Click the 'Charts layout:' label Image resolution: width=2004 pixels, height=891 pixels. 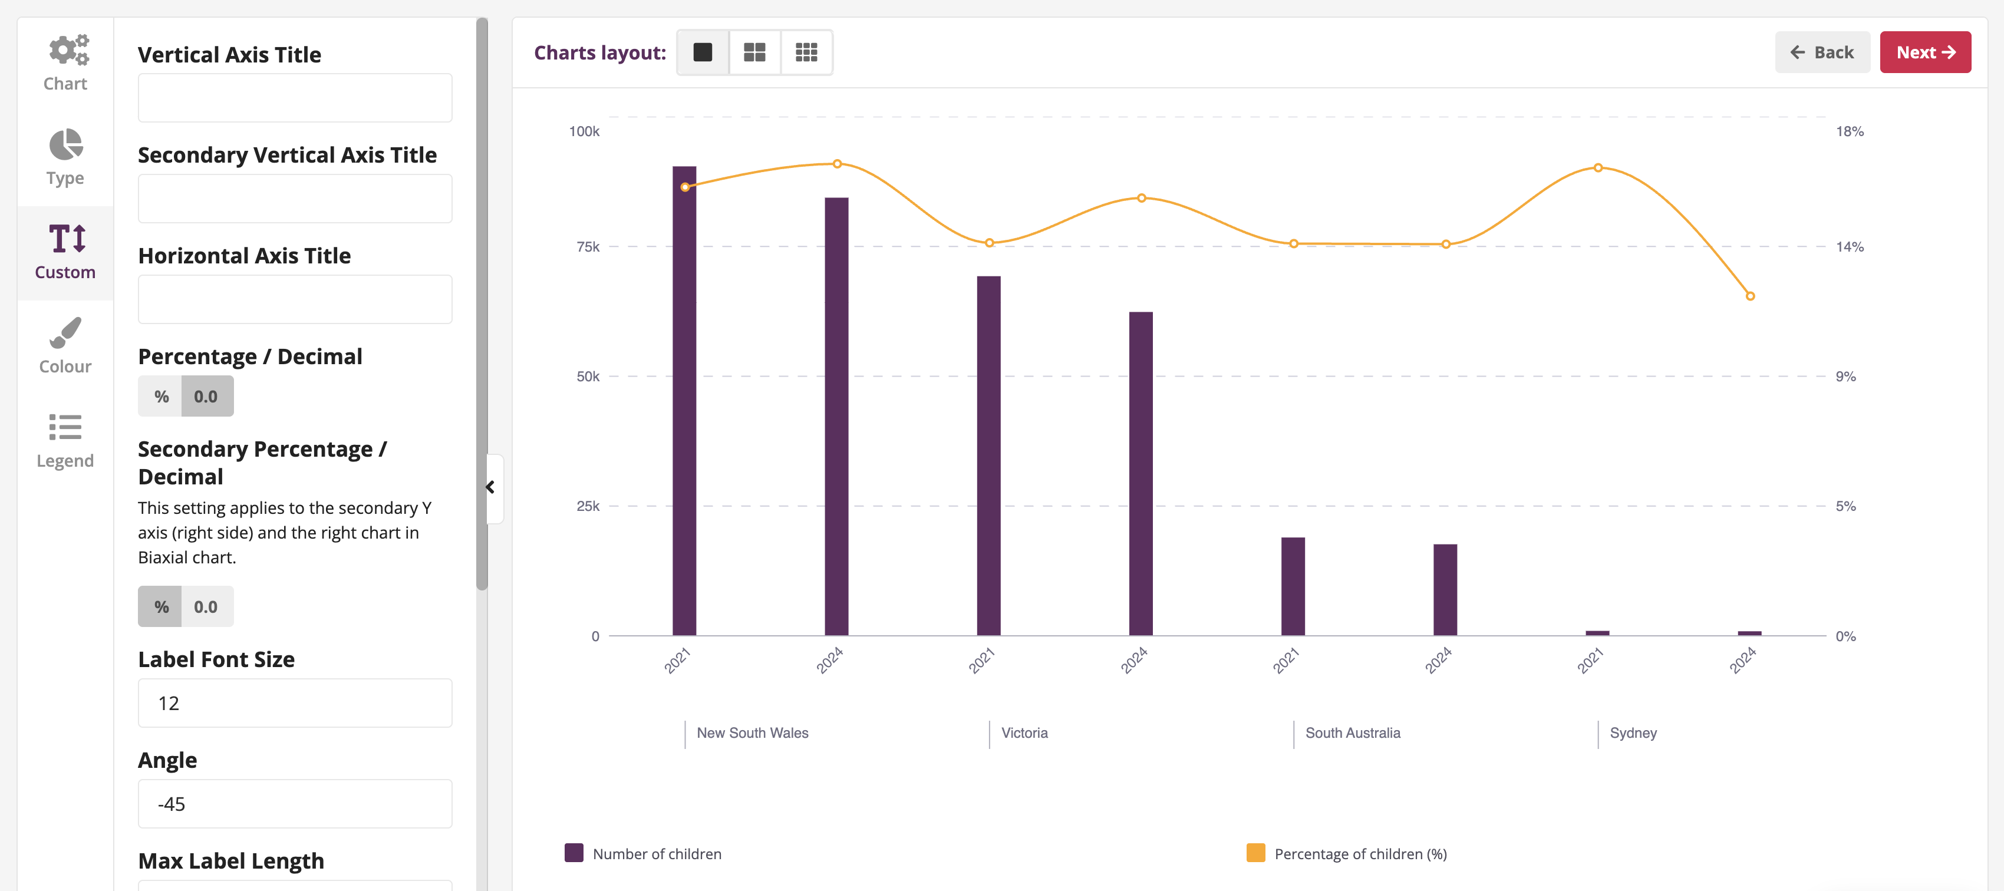(x=600, y=52)
